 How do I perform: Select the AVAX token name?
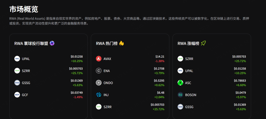107,59
